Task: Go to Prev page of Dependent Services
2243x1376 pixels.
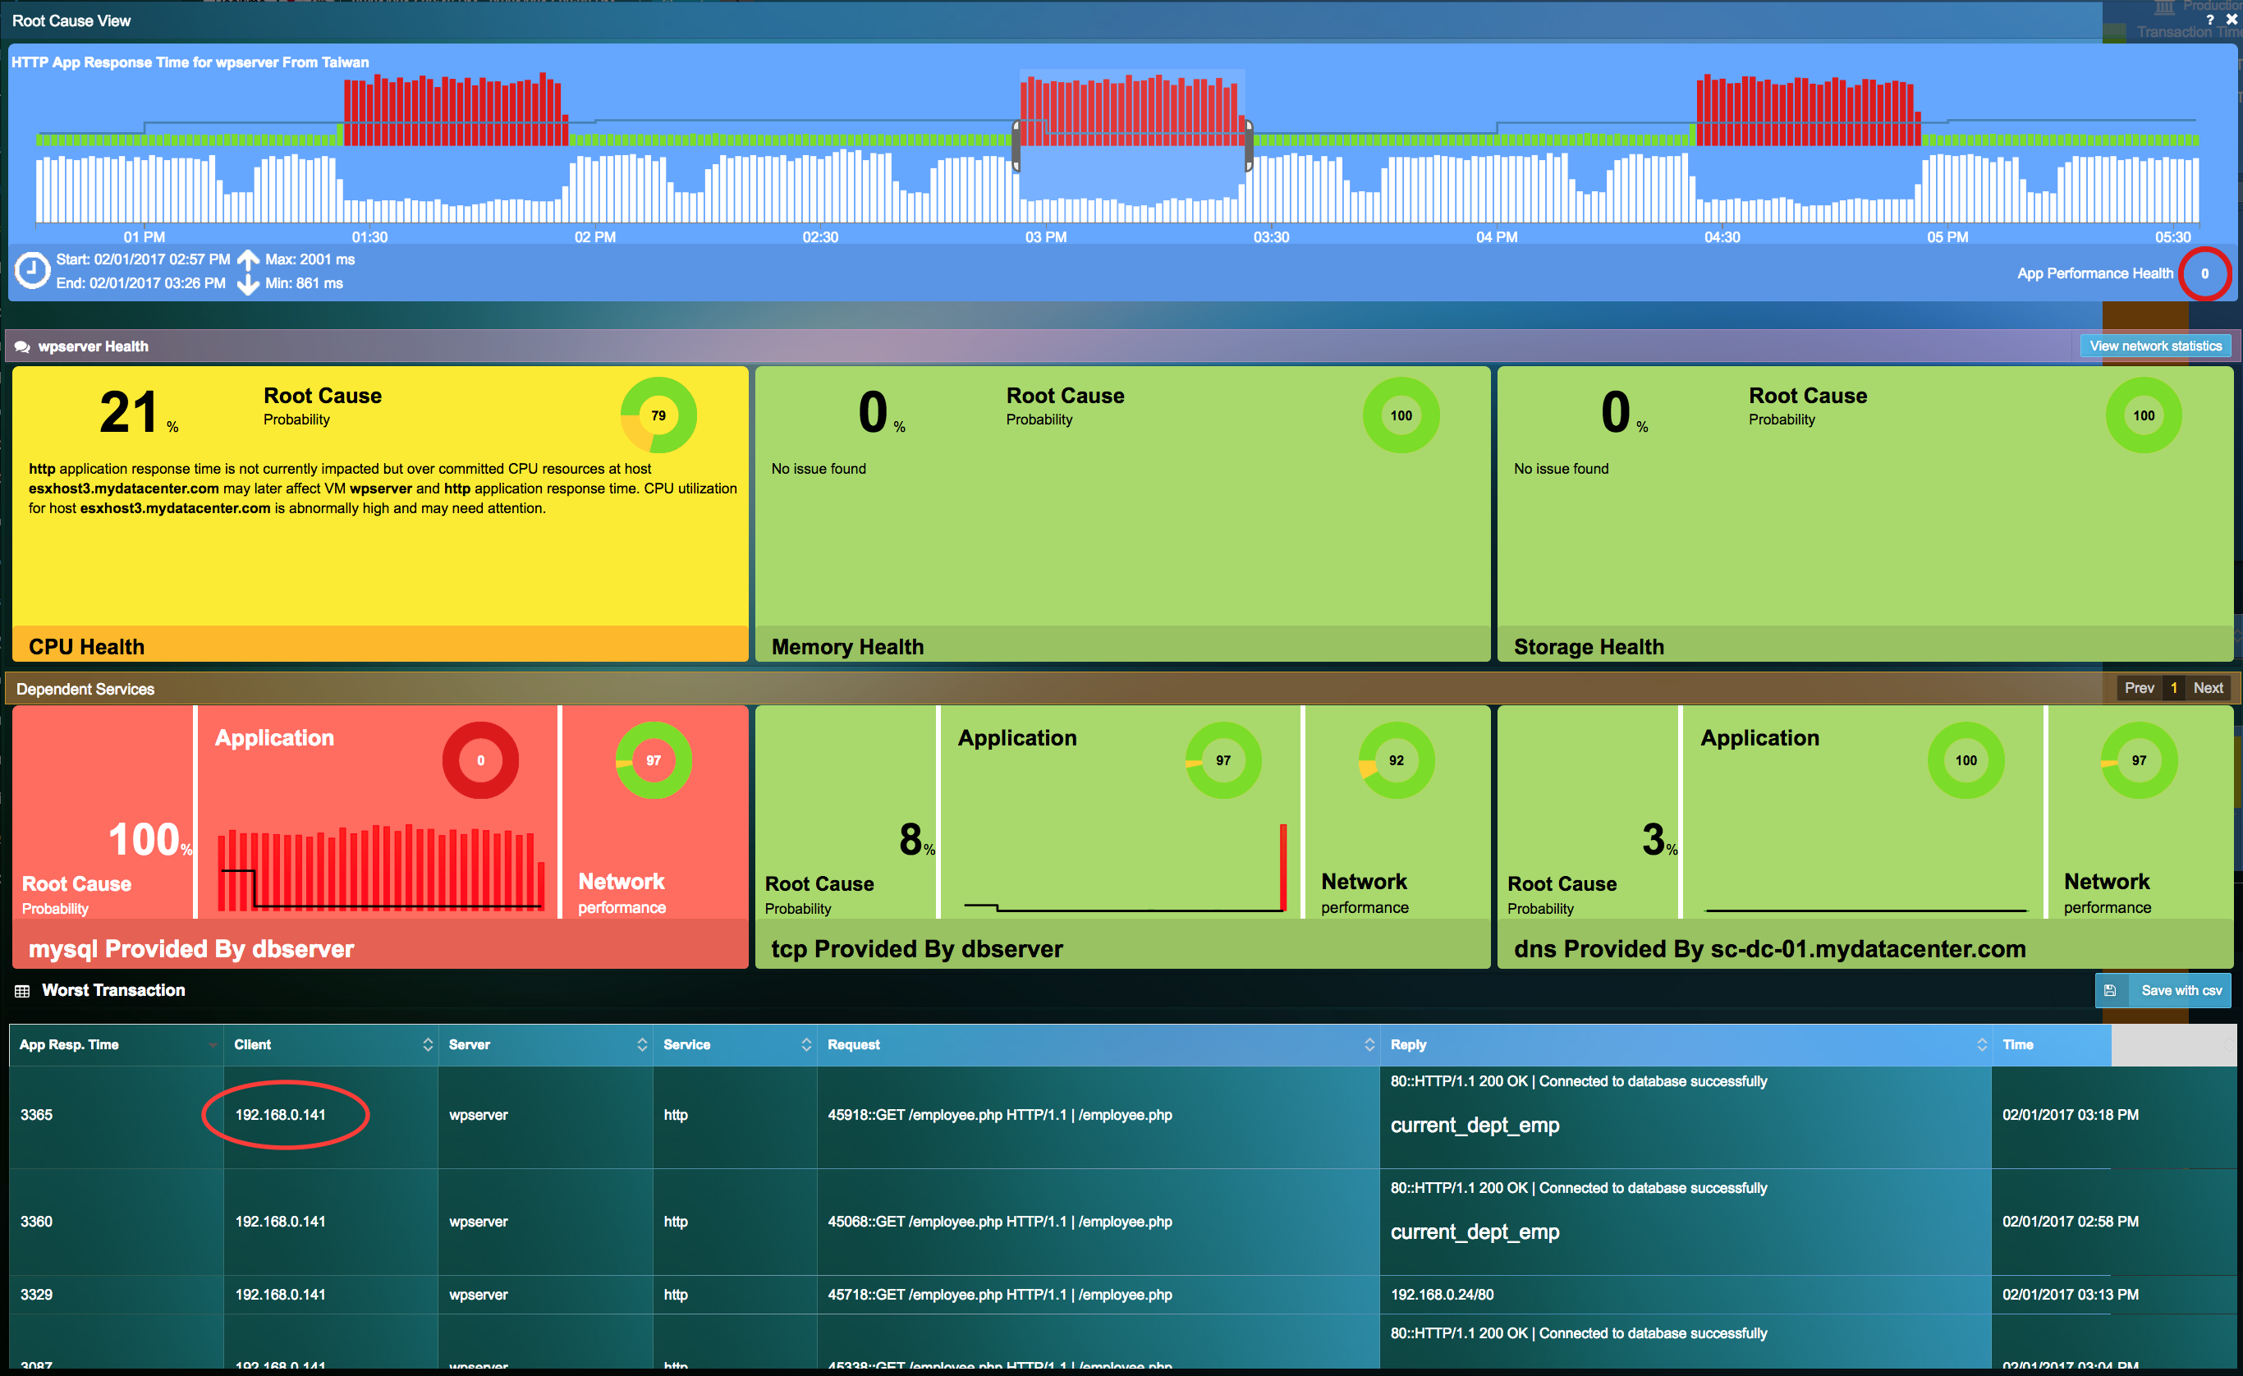Action: click(x=2140, y=688)
